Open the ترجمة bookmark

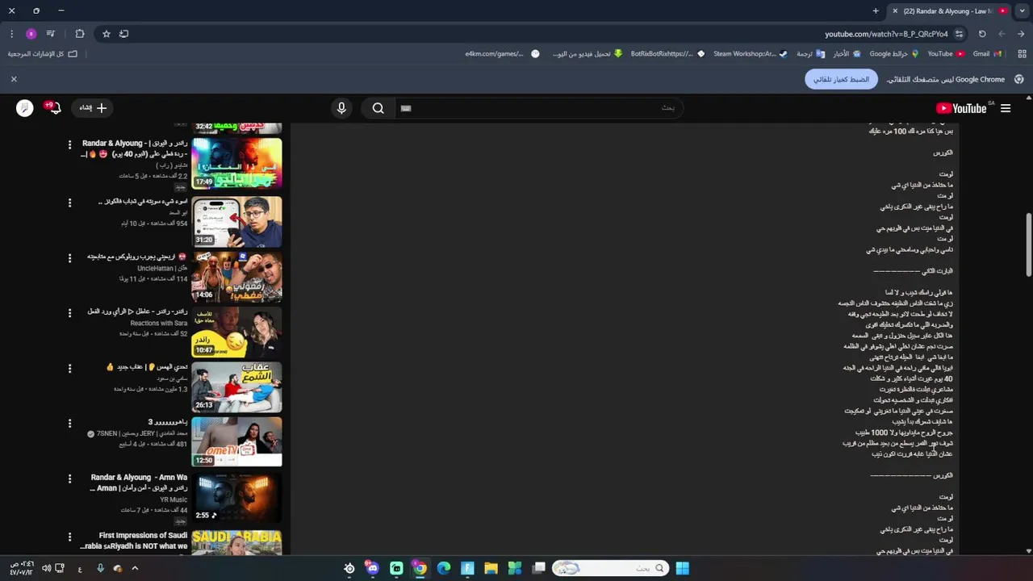tap(811, 54)
